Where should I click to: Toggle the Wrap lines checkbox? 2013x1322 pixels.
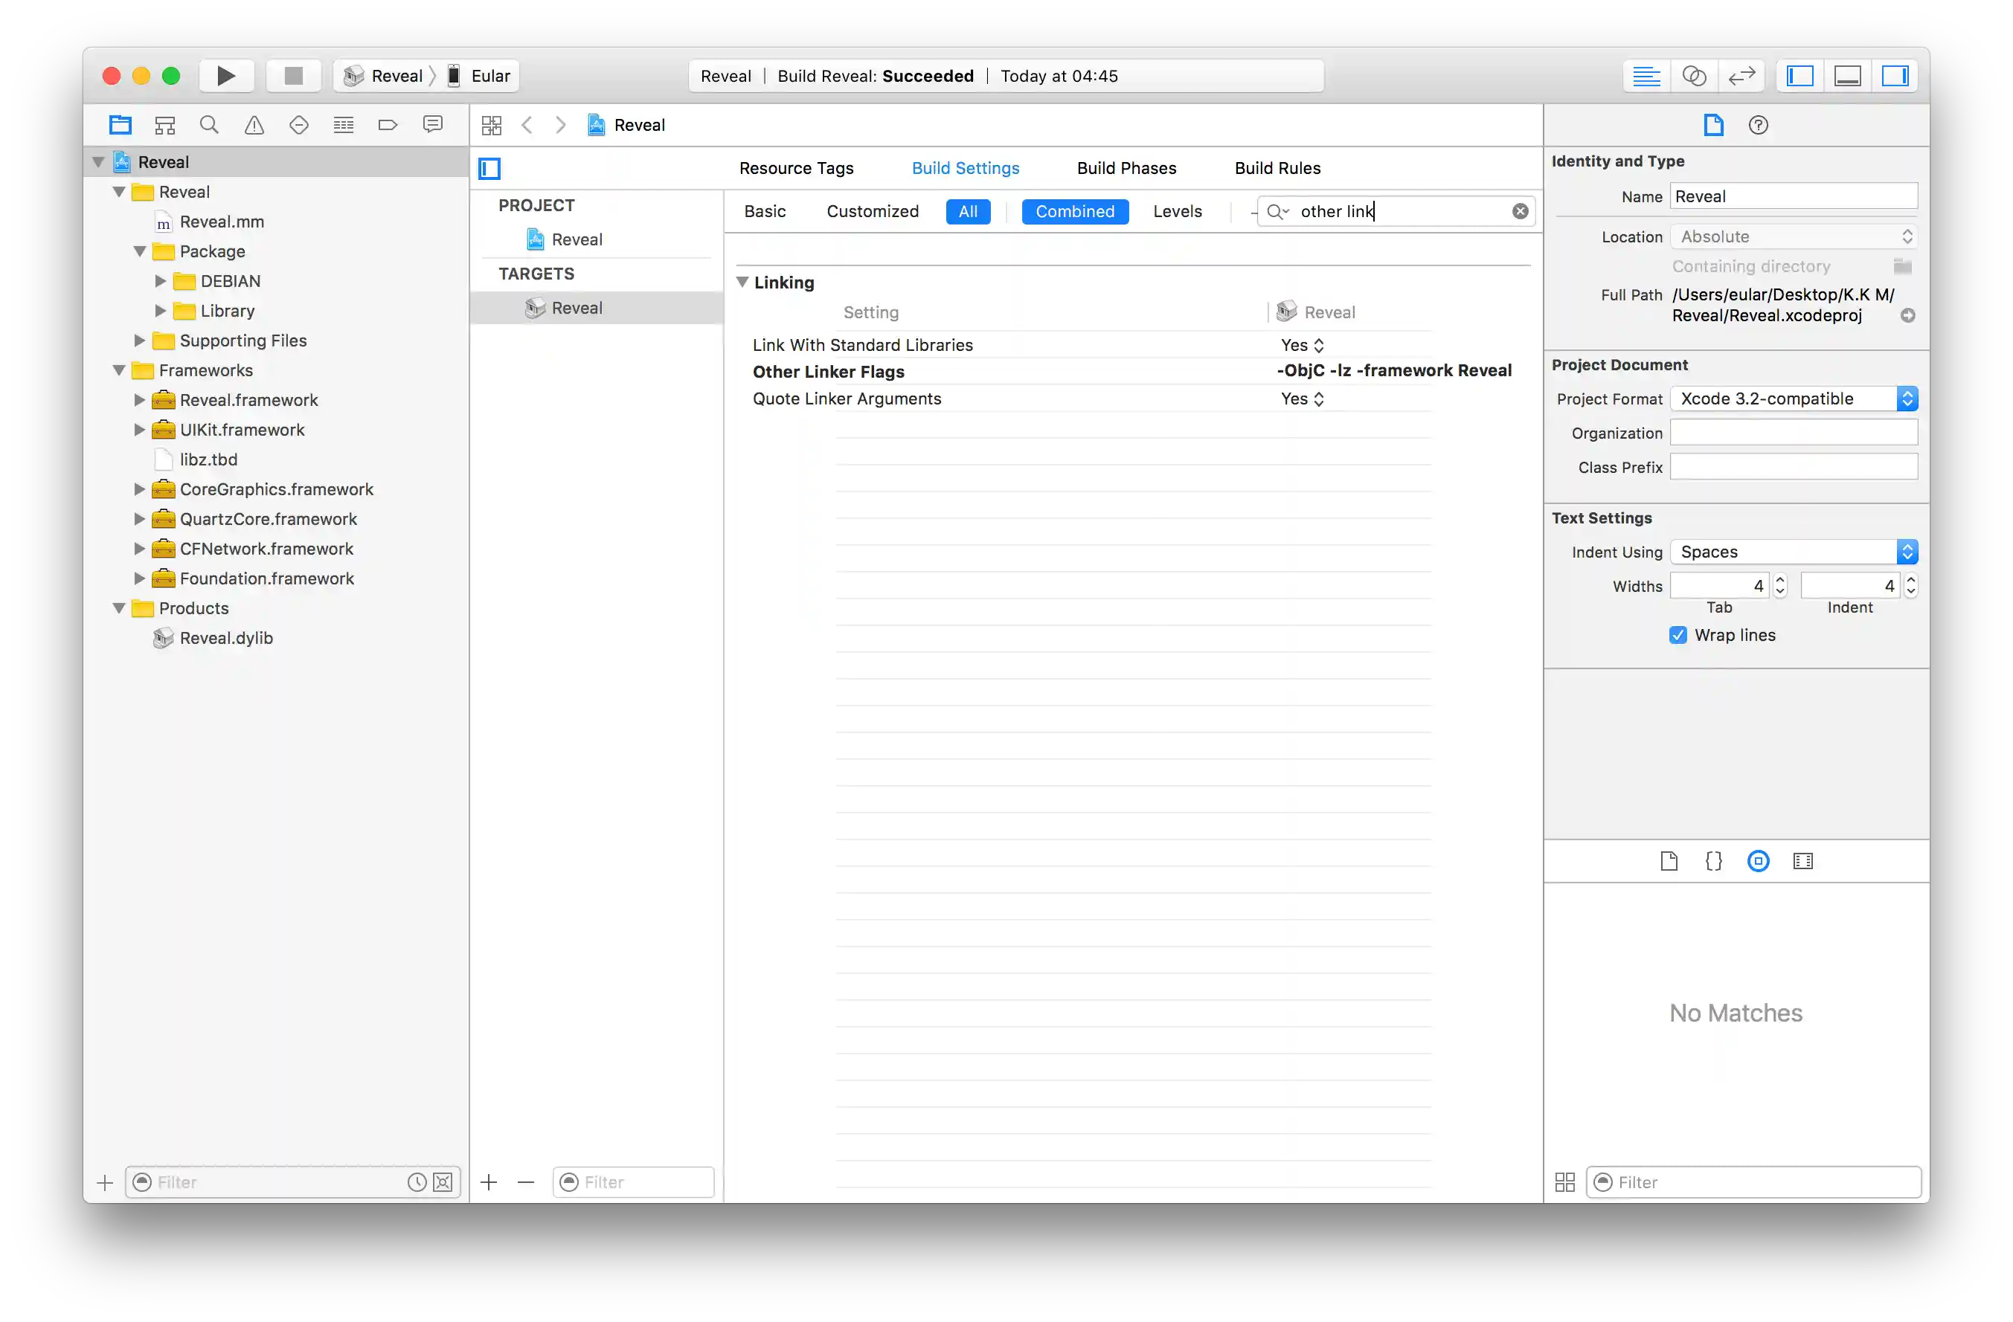coord(1678,635)
